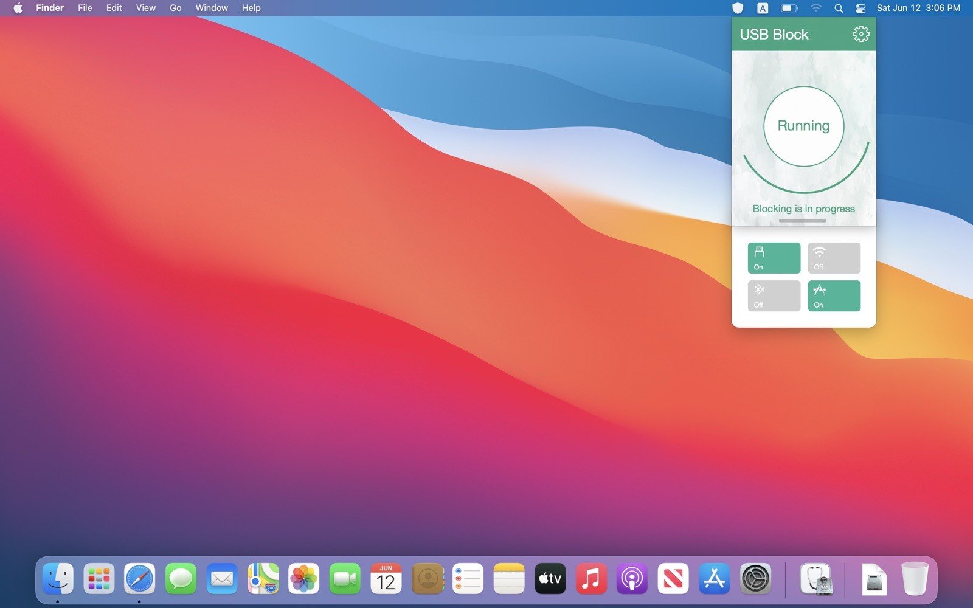This screenshot has height=608, width=973.
Task: Toggle Wi-Fi blocking tile currently Off
Action: 834,258
